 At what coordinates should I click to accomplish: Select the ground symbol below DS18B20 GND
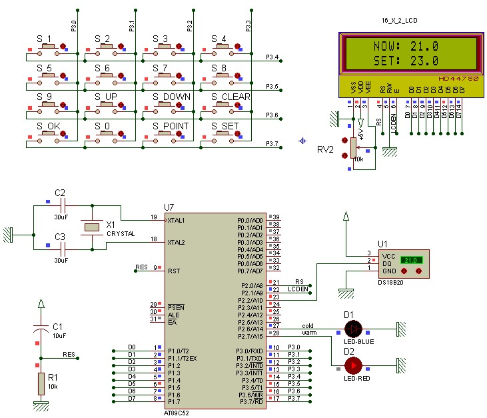click(346, 294)
